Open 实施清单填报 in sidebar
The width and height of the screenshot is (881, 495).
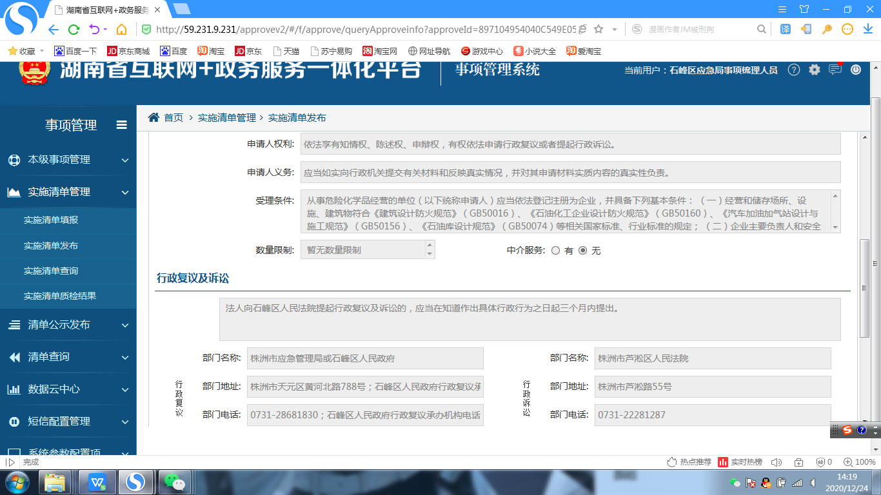click(51, 220)
